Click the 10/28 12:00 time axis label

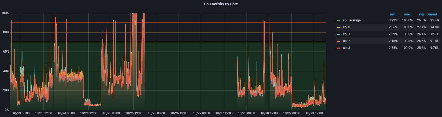269,113
